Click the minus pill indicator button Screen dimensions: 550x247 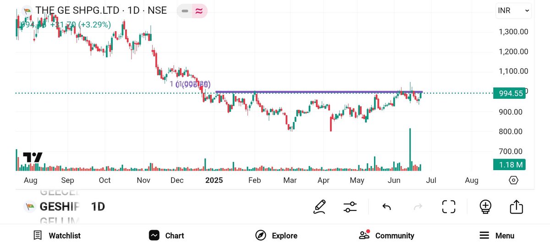click(x=185, y=11)
